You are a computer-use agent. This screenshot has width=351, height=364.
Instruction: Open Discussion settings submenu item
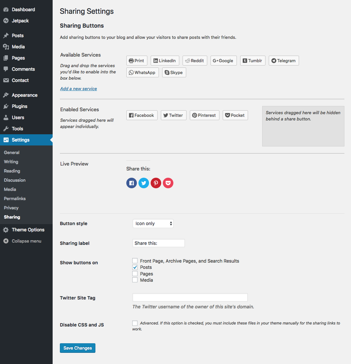point(14,180)
